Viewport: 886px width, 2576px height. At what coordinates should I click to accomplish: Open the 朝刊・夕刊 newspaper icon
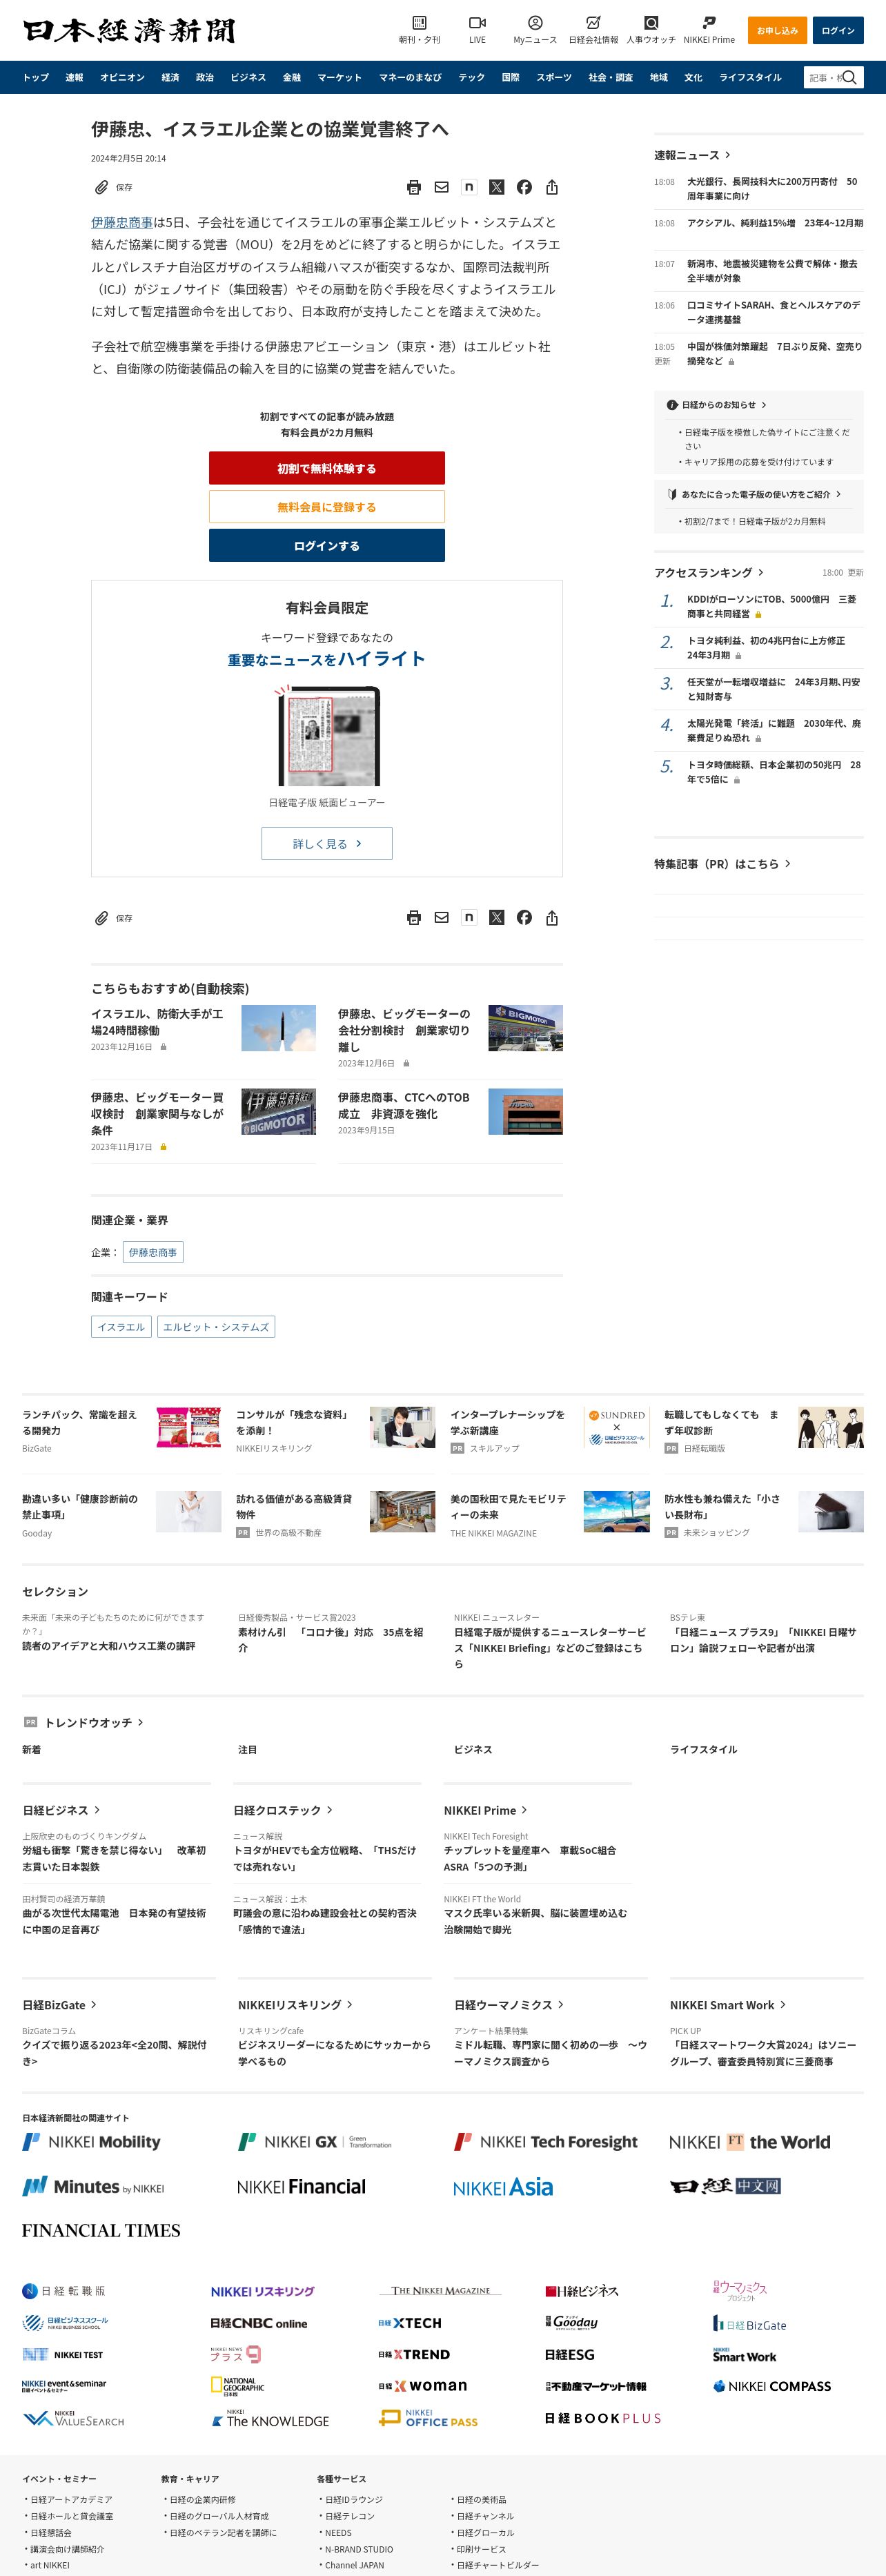coord(419,23)
